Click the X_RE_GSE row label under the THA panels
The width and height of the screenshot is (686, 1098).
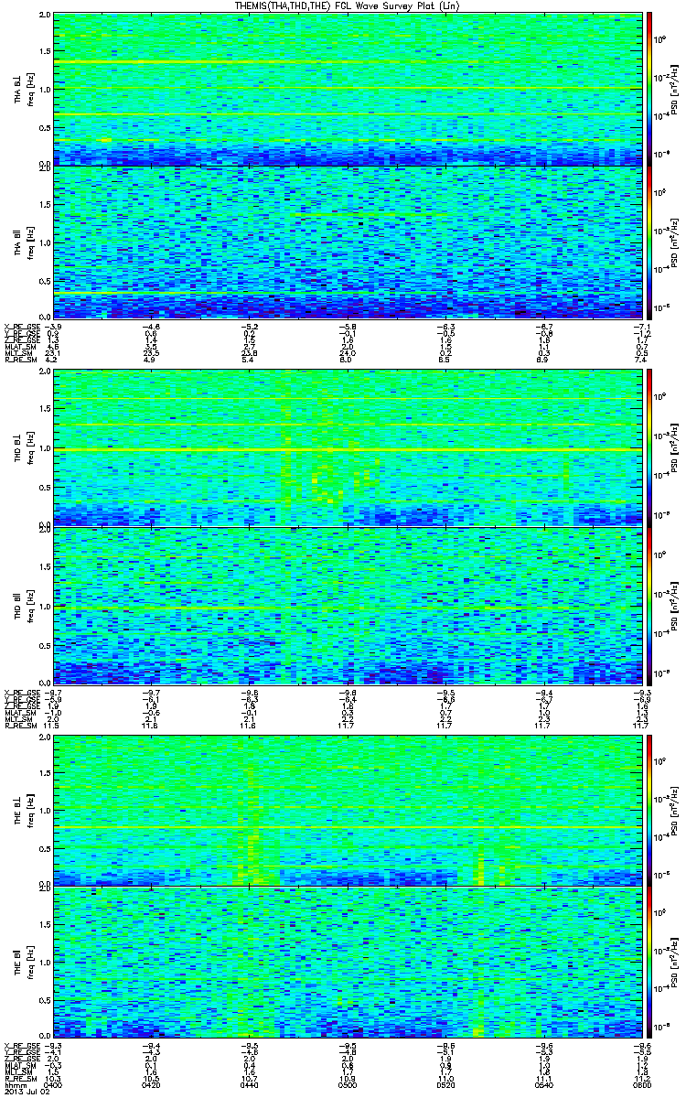pyautogui.click(x=20, y=327)
